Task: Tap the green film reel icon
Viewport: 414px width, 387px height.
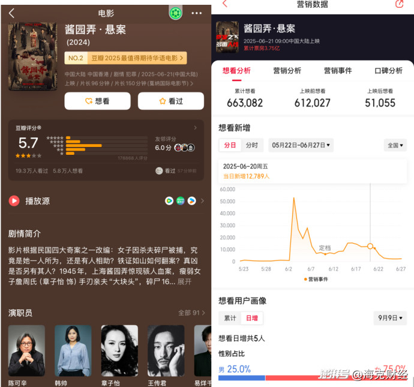Action: 176,13
